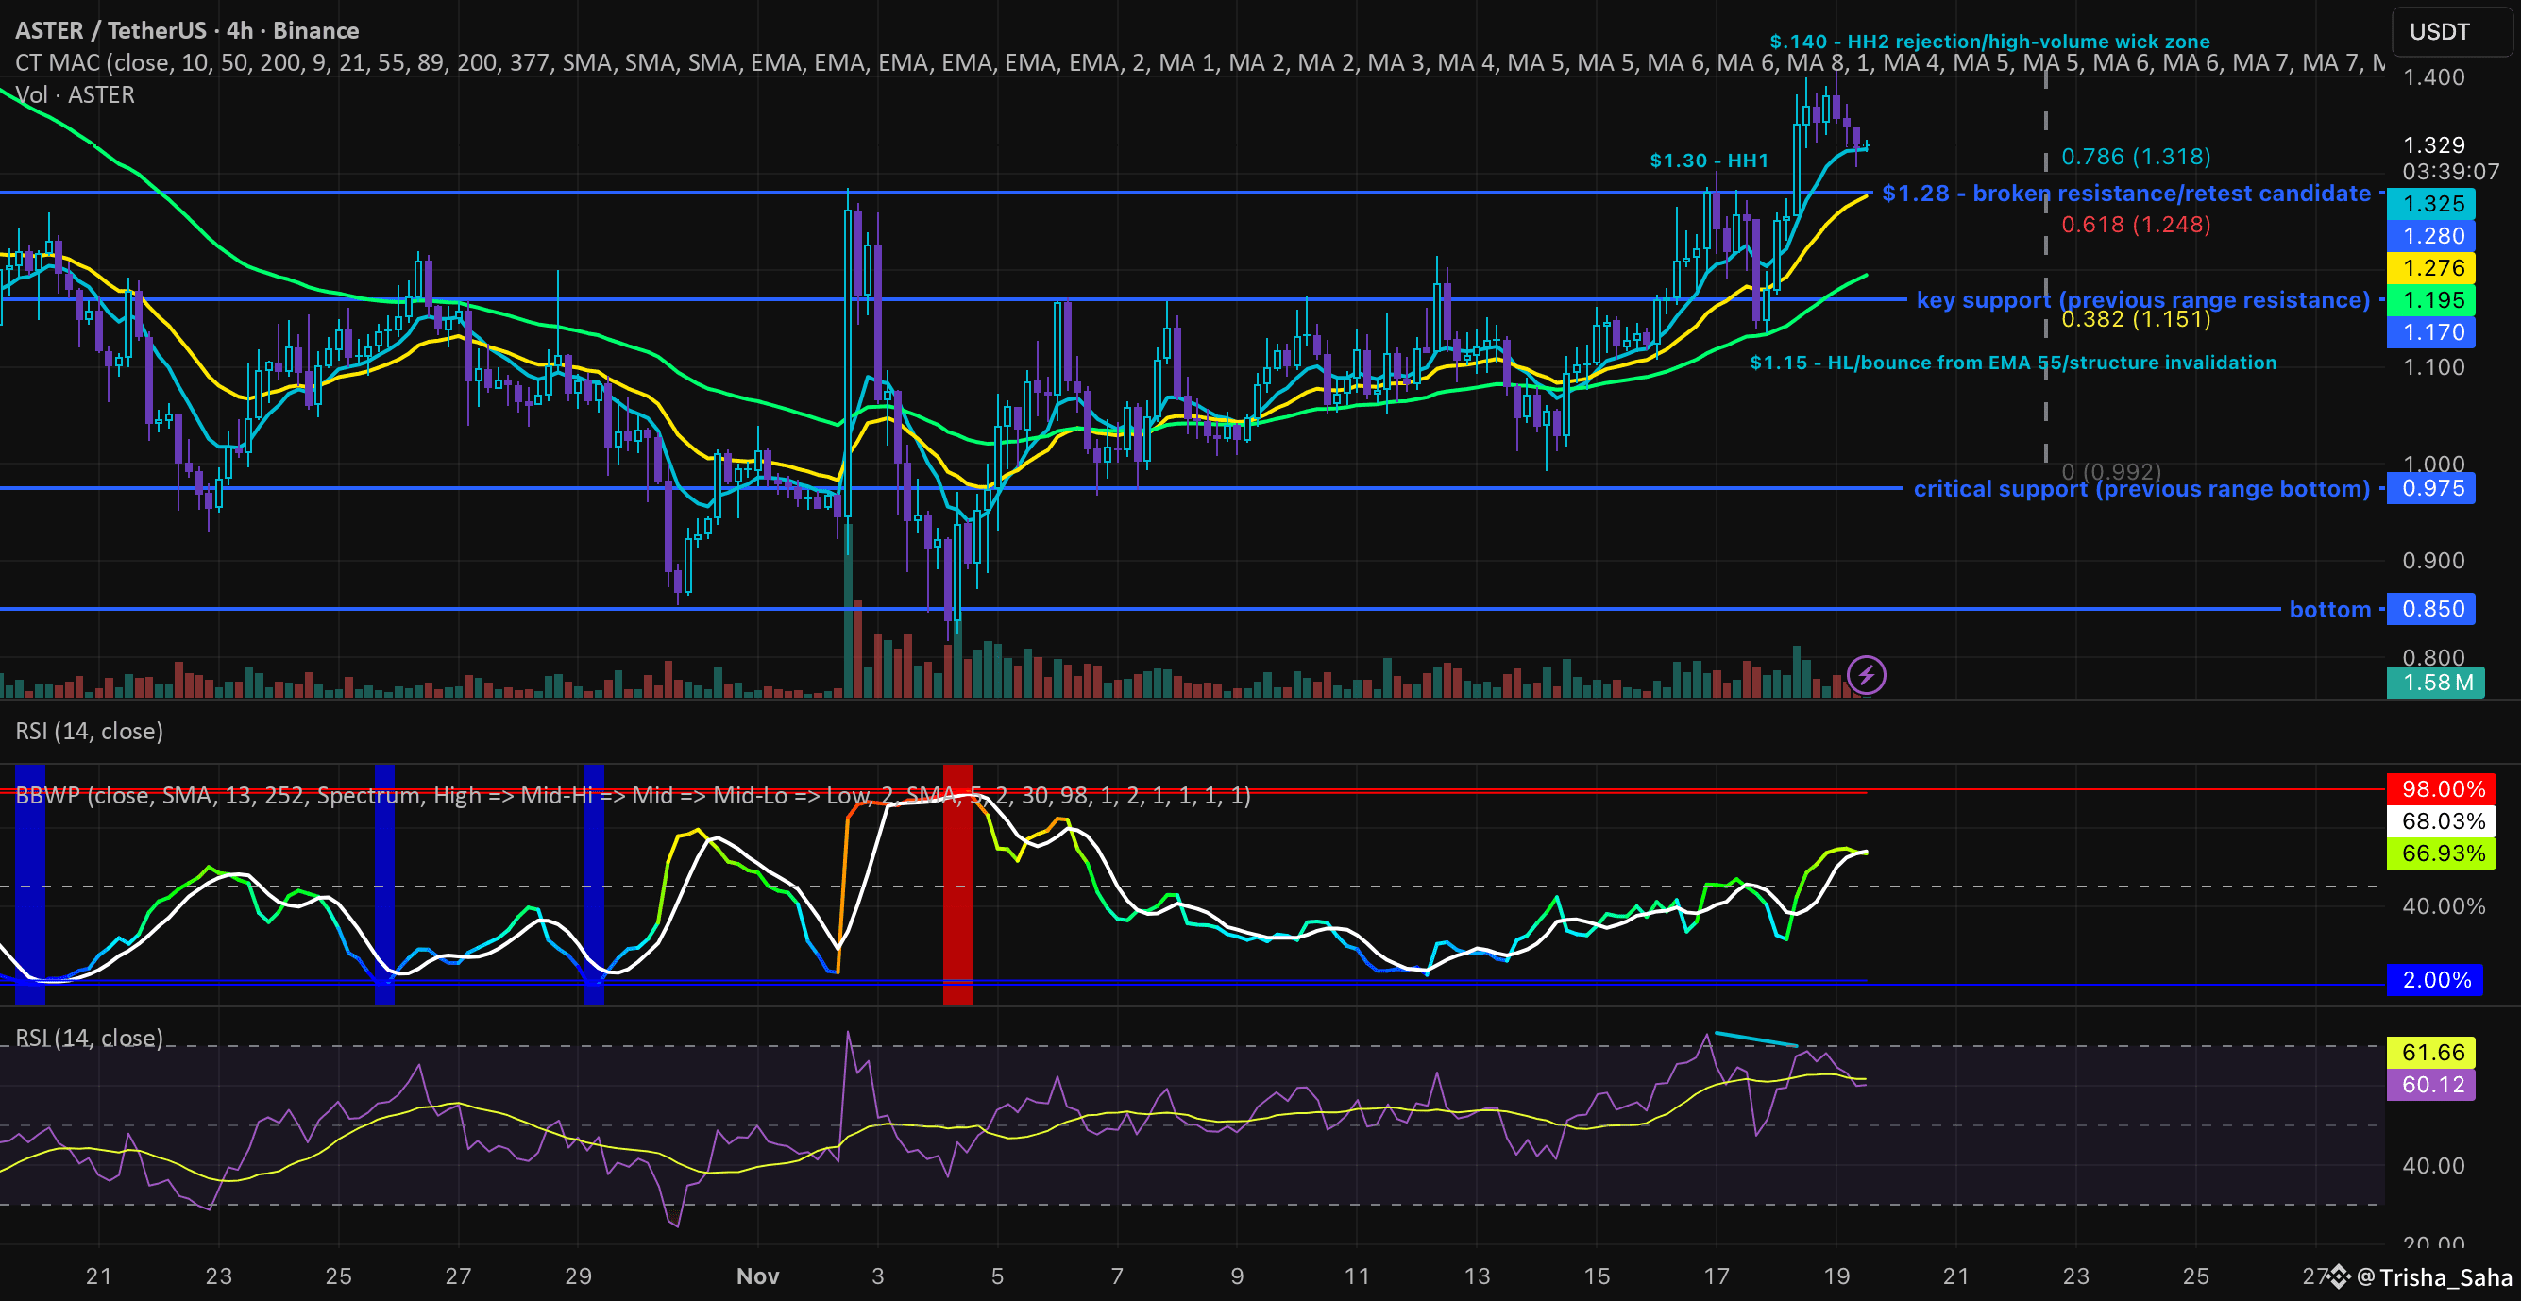Click the 61.66 yellow RSI value label
Viewport: 2521px width, 1301px height.
pyautogui.click(x=2432, y=1053)
